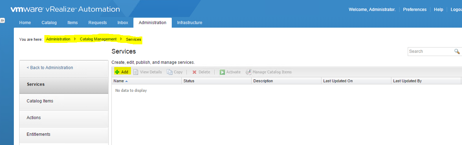The image size is (462, 145).
Task: Go to the Infrastructure tab
Action: pos(189,23)
